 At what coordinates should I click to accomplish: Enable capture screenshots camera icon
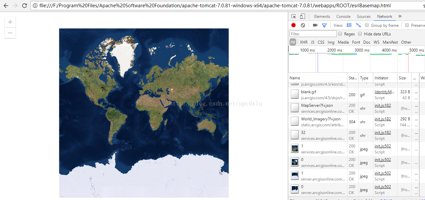tap(315, 25)
